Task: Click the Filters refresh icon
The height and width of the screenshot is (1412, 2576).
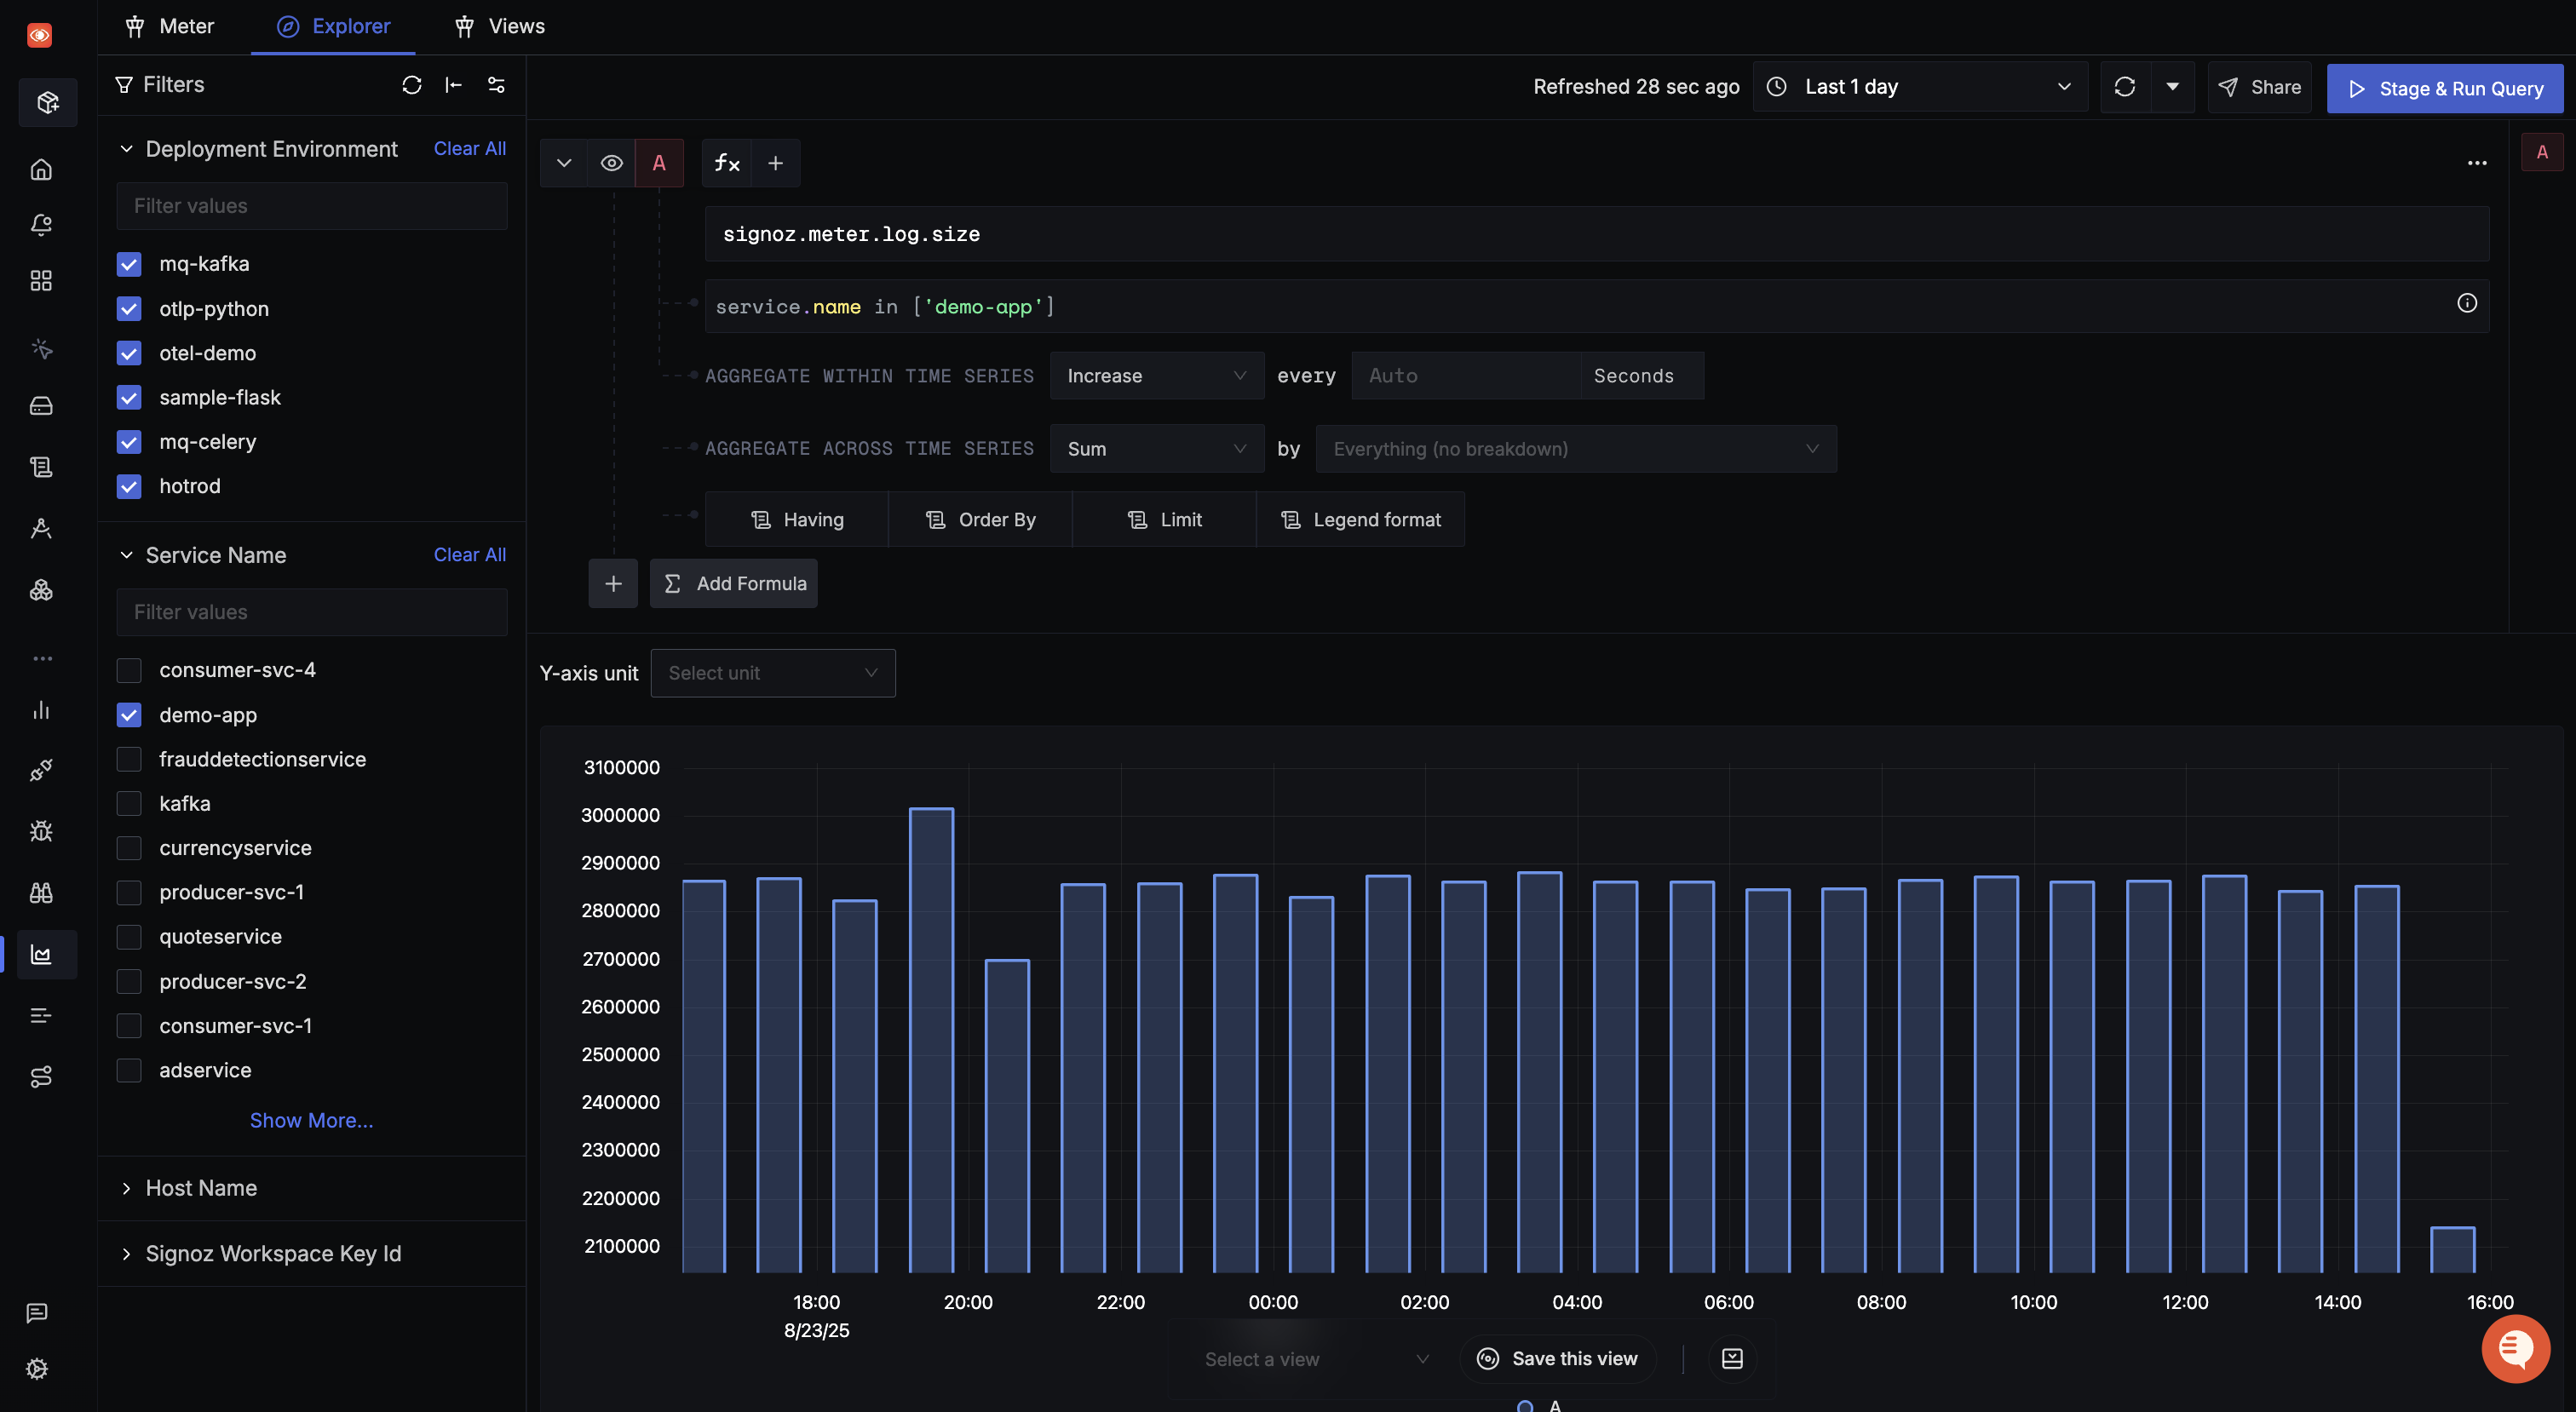Action: click(x=411, y=85)
